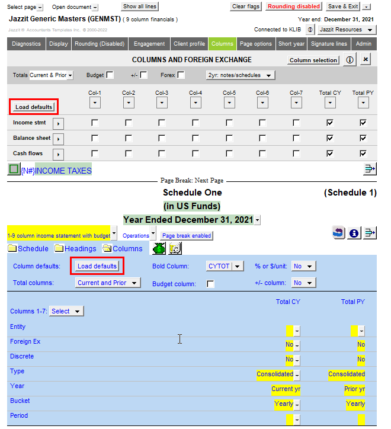The height and width of the screenshot is (429, 391).
Task: Open the +/- column No dropdown
Action: click(x=304, y=283)
